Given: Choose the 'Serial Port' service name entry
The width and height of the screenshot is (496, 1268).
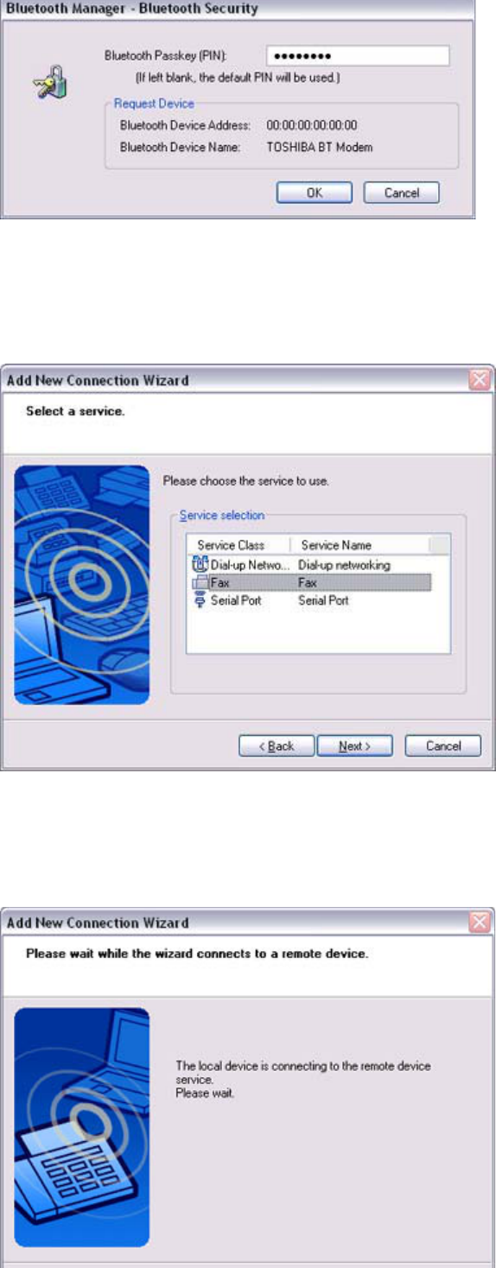Looking at the screenshot, I should point(324,600).
